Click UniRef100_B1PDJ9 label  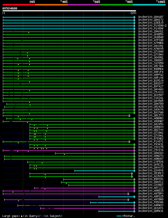[x=151, y=81]
